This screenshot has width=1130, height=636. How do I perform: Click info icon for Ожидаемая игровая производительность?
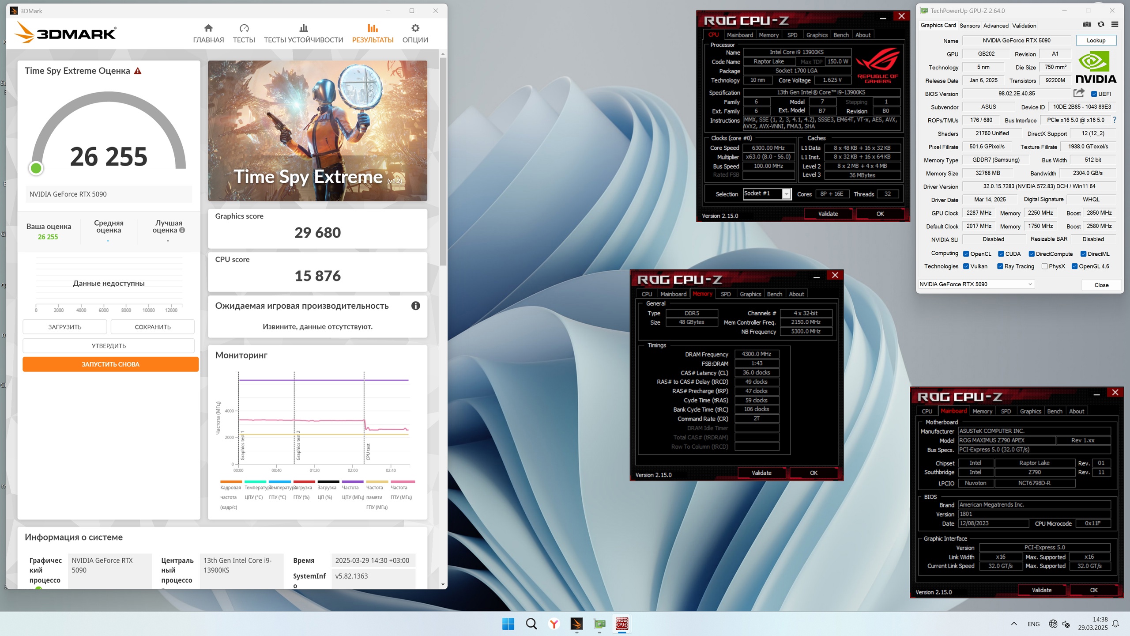click(x=415, y=306)
